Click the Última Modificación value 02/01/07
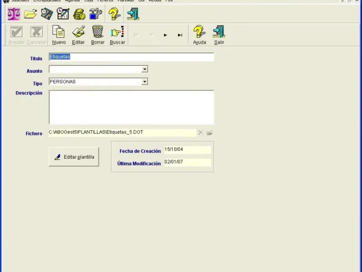Screen dimensions: 362x272 (x=187, y=162)
